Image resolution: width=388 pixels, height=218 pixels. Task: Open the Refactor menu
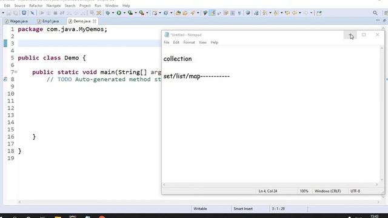click(x=36, y=5)
